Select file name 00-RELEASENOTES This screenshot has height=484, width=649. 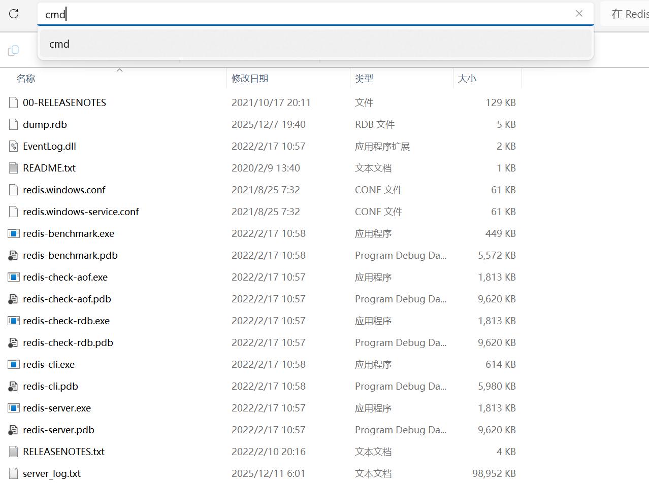pyautogui.click(x=64, y=102)
